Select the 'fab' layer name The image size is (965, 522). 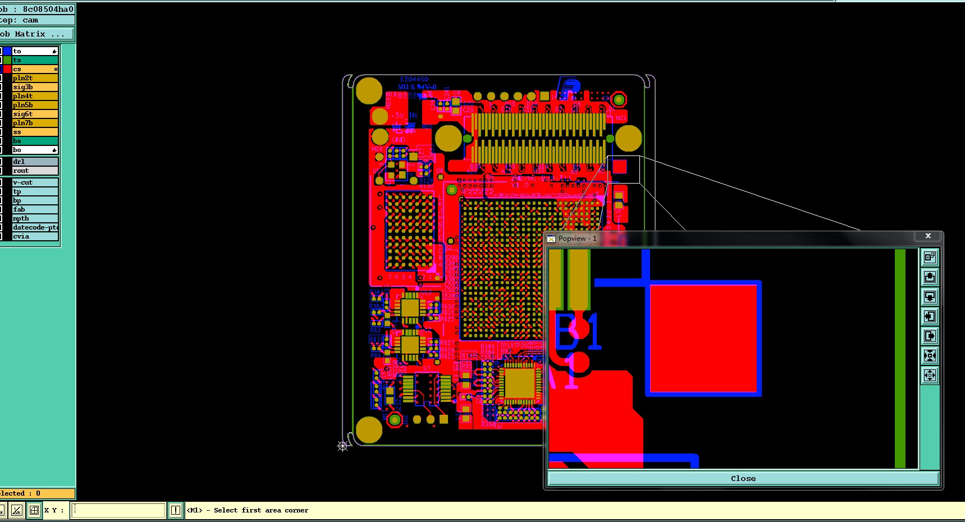pos(35,209)
